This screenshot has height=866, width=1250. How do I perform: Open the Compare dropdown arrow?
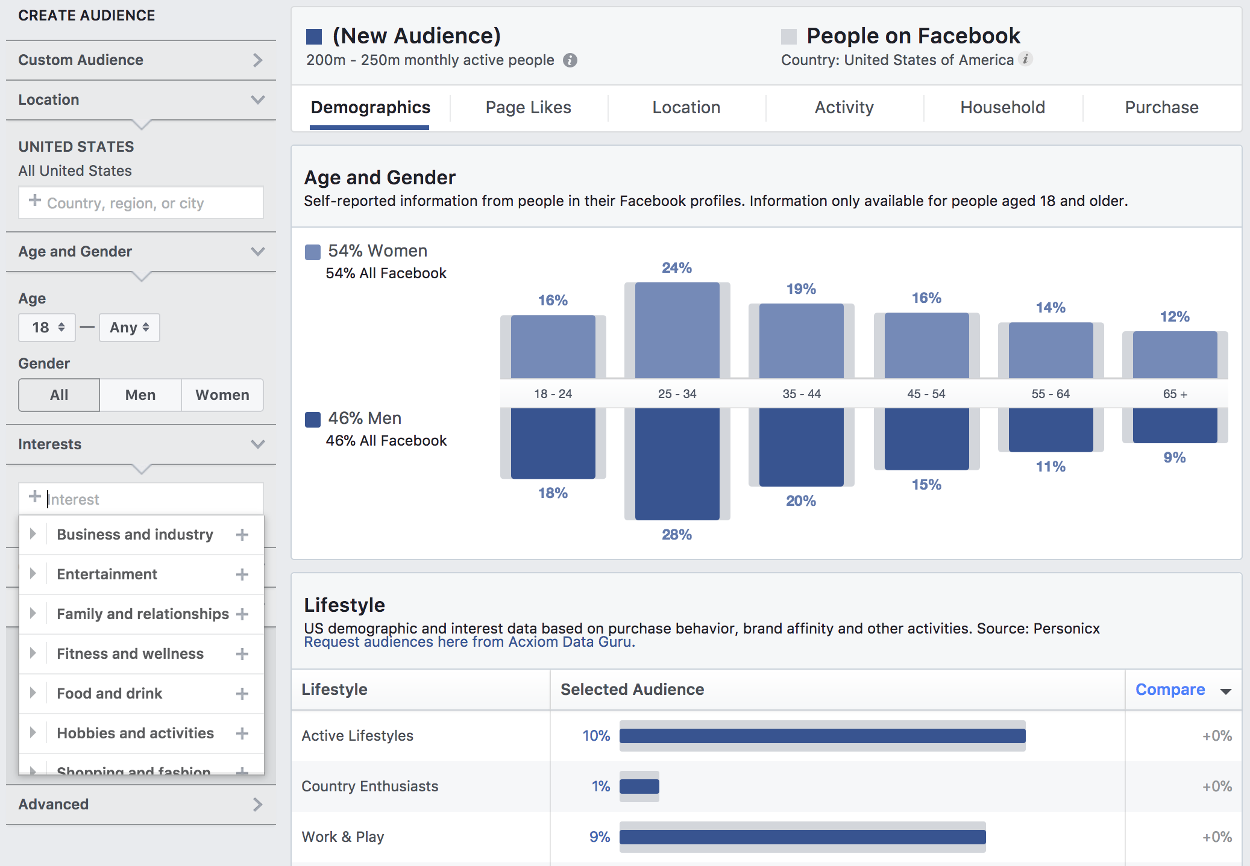point(1225,691)
